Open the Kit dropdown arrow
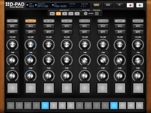 tap(53, 5)
